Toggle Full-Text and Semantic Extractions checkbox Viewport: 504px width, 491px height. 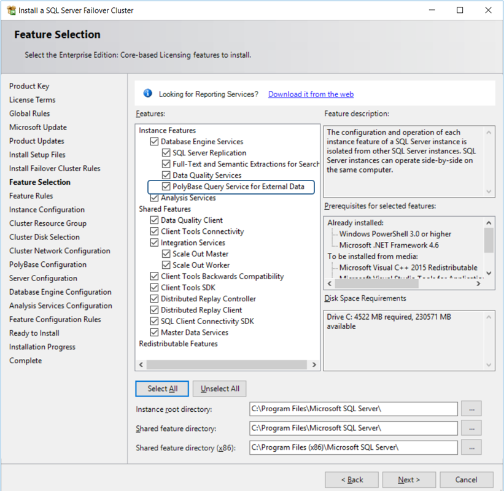click(166, 164)
